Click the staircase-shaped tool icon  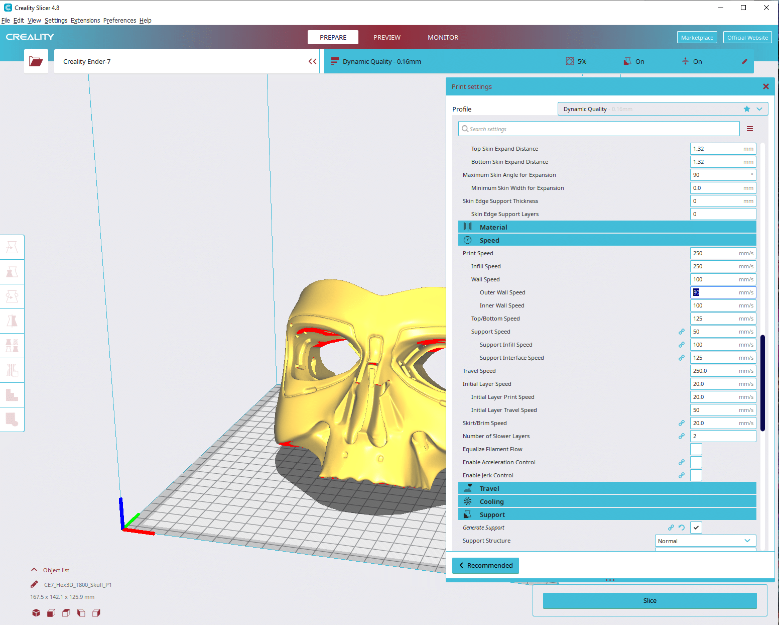pos(12,395)
